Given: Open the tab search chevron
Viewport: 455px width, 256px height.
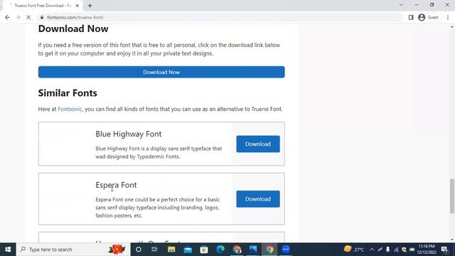Looking at the screenshot, I should point(401,5).
